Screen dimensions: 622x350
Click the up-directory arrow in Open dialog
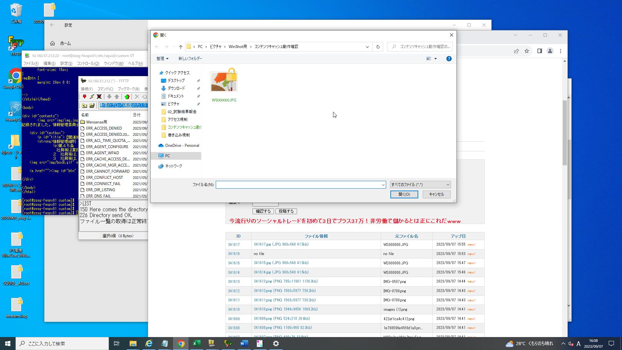(x=181, y=47)
